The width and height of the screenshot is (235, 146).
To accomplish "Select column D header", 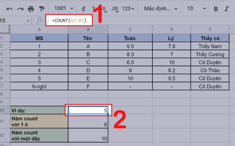I will point(172,29).
